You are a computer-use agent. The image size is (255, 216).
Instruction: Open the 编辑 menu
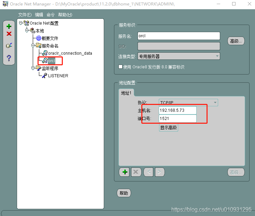point(39,15)
